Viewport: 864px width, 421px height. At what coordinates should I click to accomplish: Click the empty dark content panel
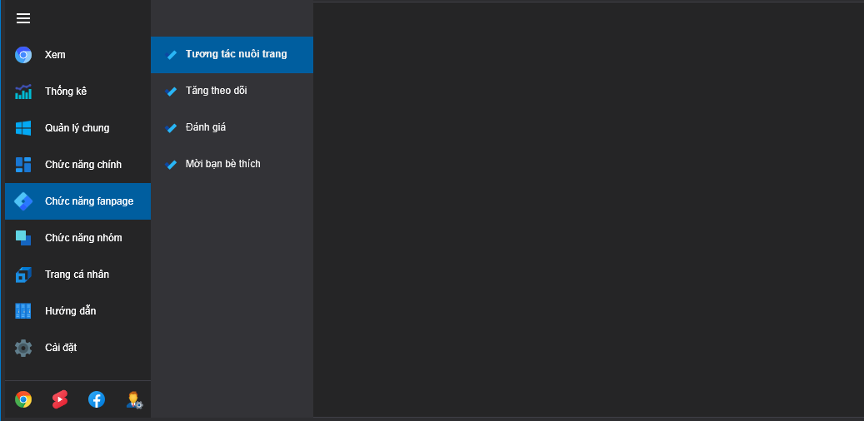point(587,208)
